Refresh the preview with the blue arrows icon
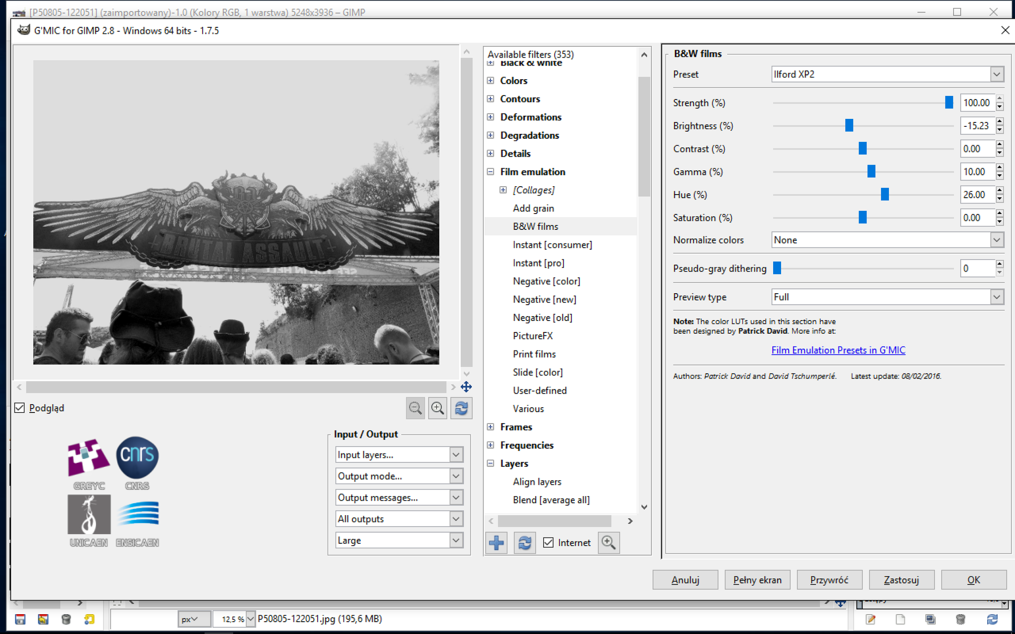The image size is (1015, 634). coord(461,408)
